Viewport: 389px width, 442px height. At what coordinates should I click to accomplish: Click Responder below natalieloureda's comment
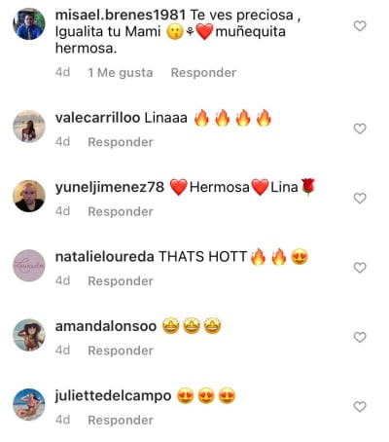click(x=121, y=281)
